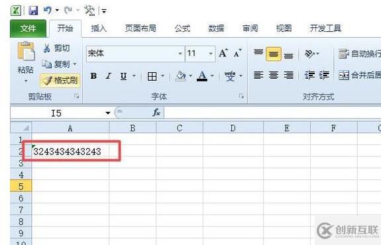Open font name dropdown 宋体

click(180, 54)
